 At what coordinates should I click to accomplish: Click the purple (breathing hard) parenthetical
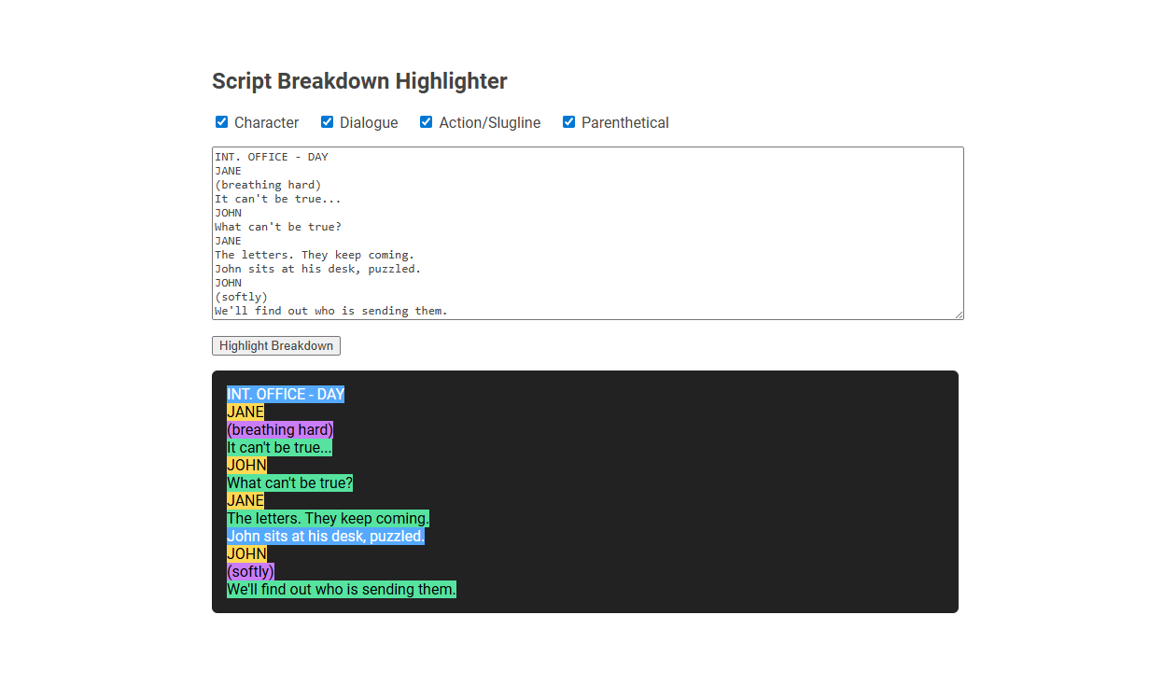[x=280, y=429]
